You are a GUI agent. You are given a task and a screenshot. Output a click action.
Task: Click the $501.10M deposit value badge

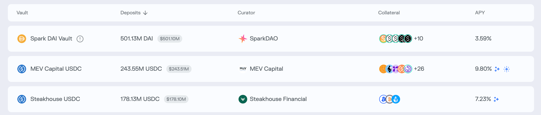tap(170, 39)
